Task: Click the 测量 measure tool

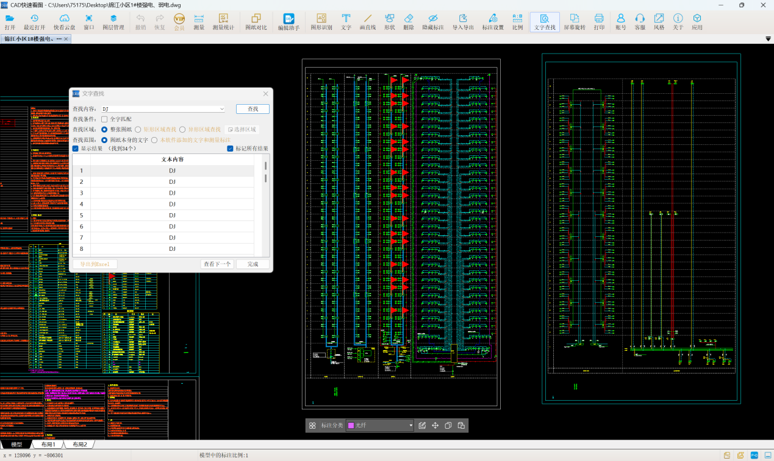Action: coord(199,22)
